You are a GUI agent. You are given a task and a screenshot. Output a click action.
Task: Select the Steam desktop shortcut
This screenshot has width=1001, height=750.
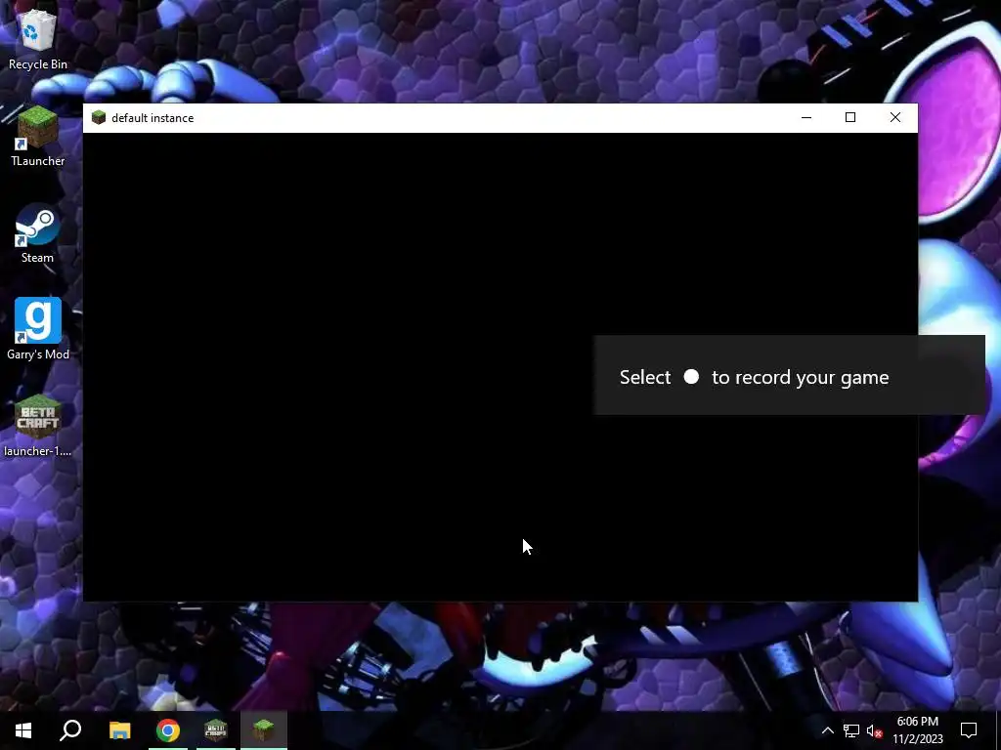(38, 232)
